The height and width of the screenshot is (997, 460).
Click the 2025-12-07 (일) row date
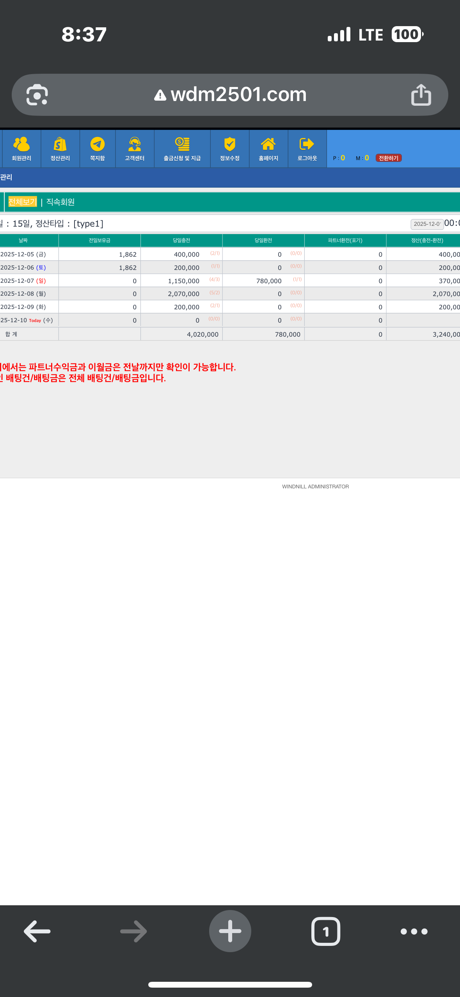tap(23, 281)
